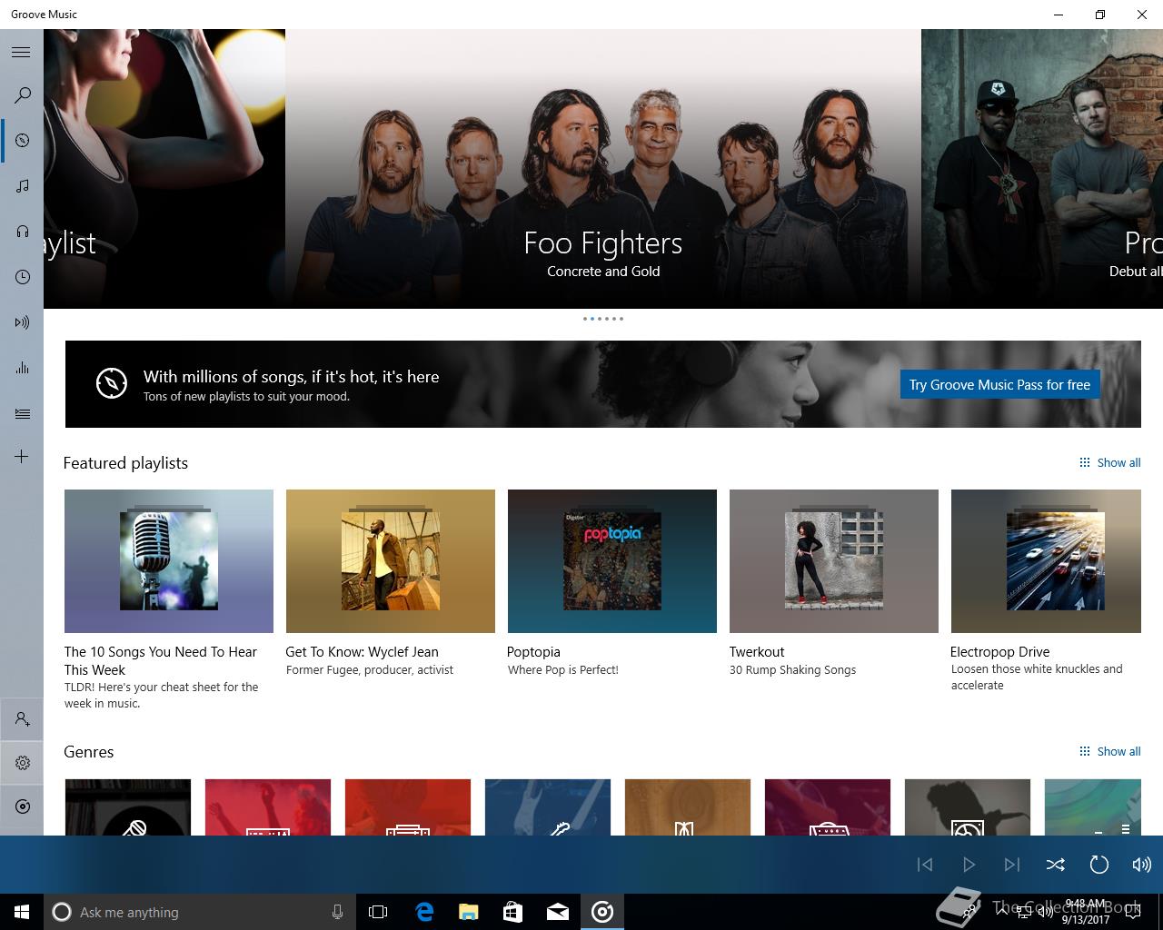This screenshot has width=1163, height=930.
Task: Click compass icon in Music Pass banner
Action: 112,383
